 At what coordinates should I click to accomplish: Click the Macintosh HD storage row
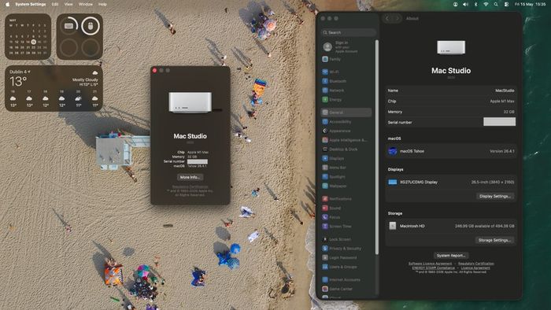[451, 226]
